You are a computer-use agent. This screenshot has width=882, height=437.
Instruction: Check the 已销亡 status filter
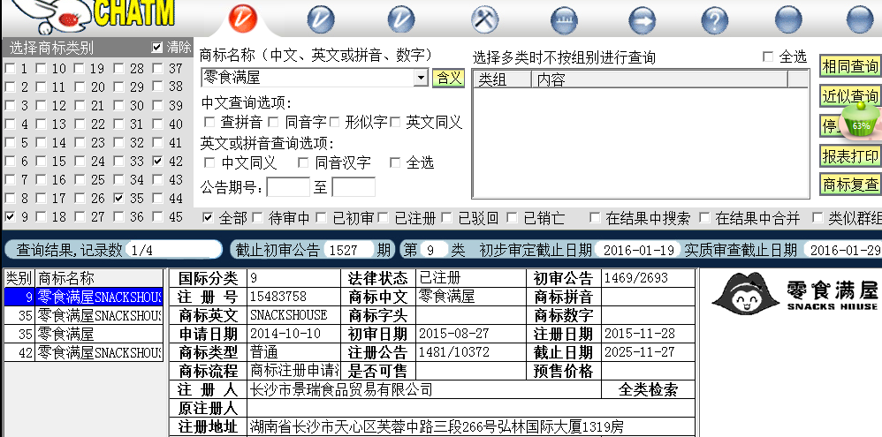[512, 217]
